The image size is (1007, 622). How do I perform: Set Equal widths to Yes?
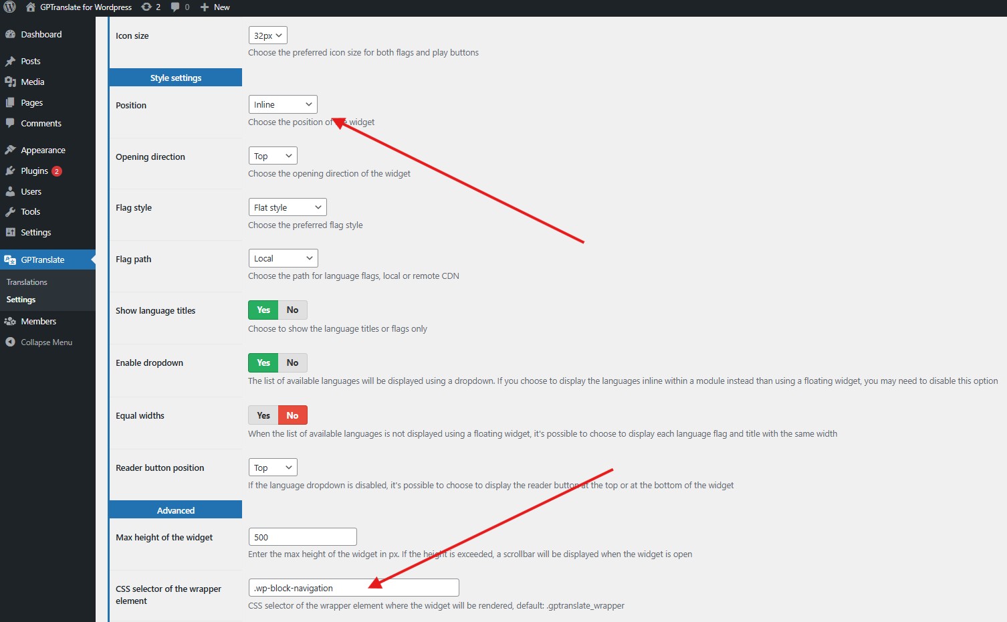[x=263, y=415]
